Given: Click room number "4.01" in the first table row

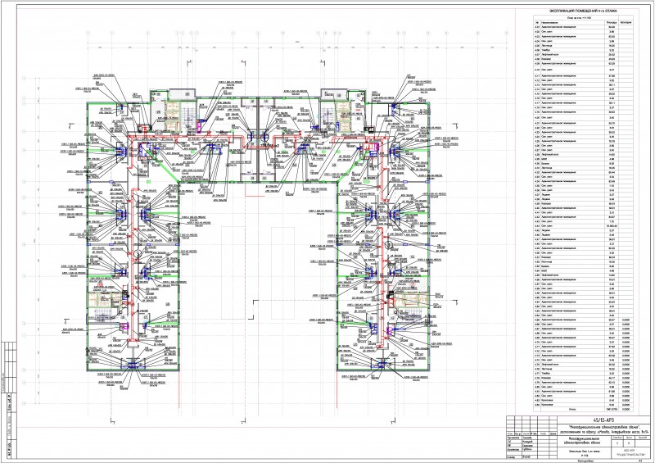Looking at the screenshot, I should click(x=537, y=27).
